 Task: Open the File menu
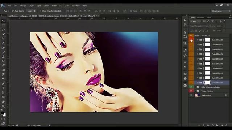coord(9,6)
